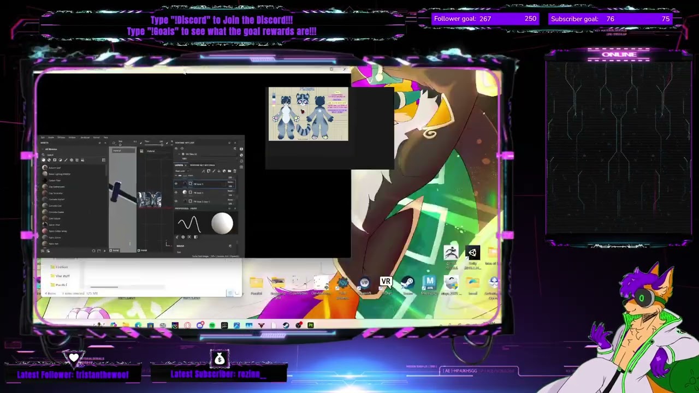Open the Viv stuff folder in Explorer
Image resolution: width=699 pixels, height=393 pixels.
coord(59,276)
